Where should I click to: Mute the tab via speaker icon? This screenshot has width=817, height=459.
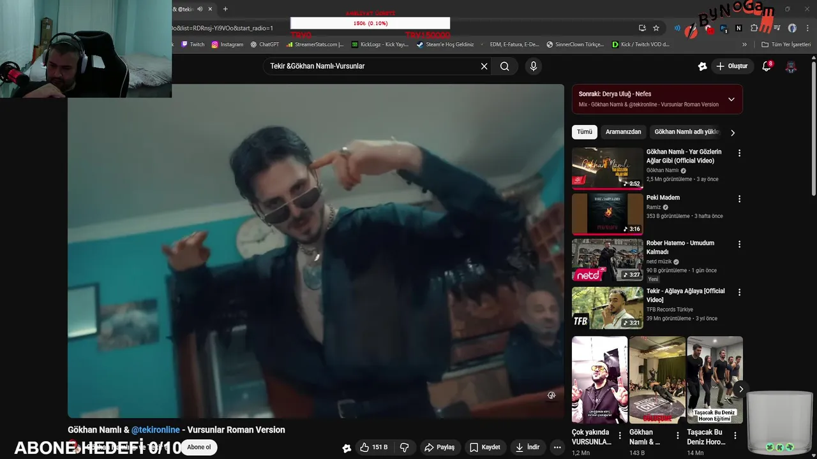[200, 9]
